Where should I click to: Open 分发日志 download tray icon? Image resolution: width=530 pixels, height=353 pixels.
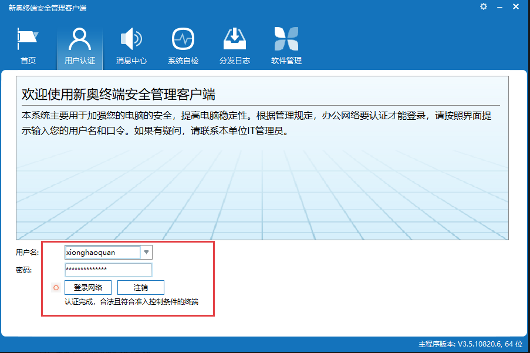[x=235, y=39]
